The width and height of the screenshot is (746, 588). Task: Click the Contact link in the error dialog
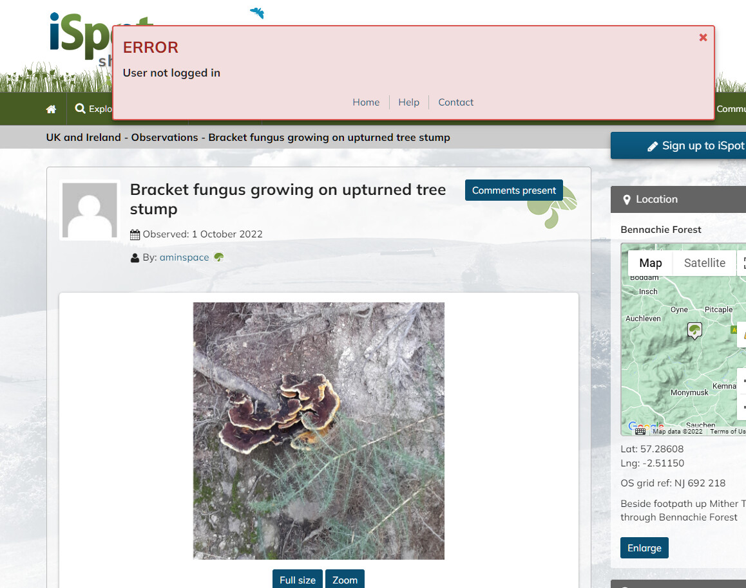point(456,102)
